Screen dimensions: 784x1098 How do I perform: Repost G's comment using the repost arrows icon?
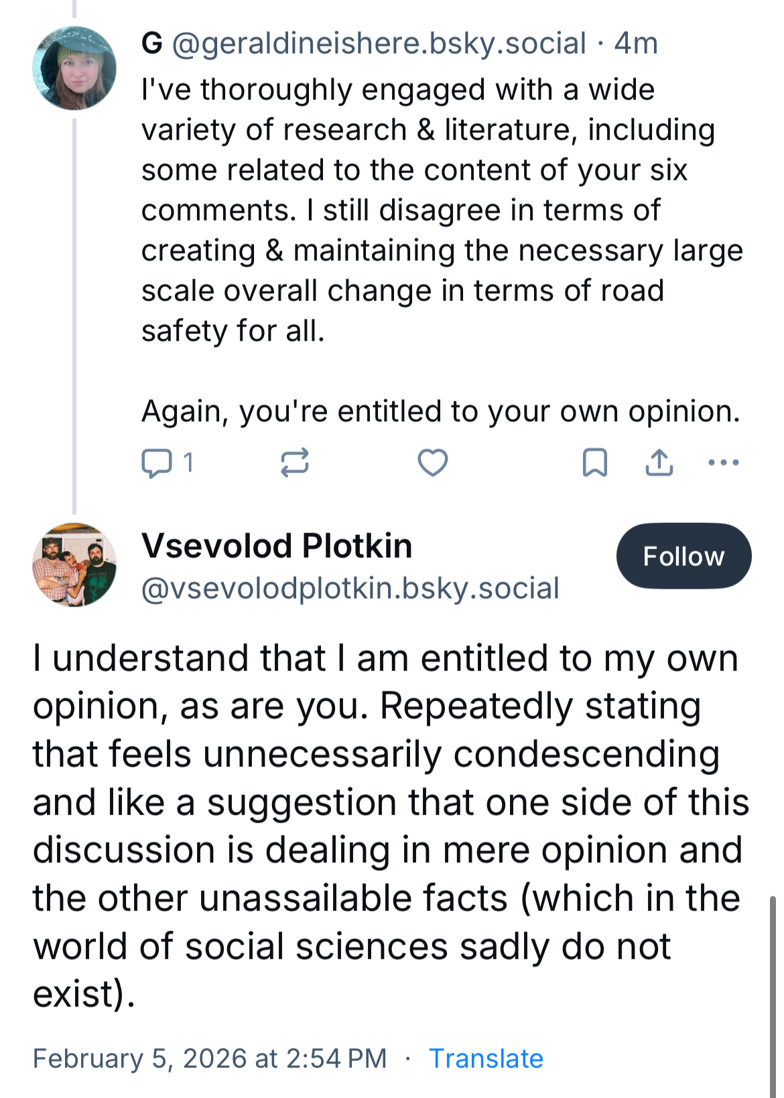pos(295,463)
